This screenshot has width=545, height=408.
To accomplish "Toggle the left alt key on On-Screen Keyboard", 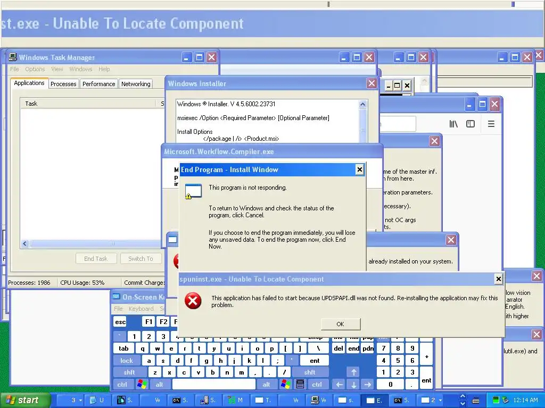I will [x=159, y=385].
